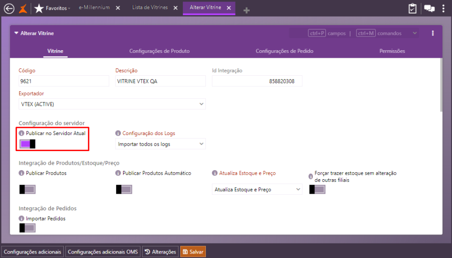The image size is (452, 258).
Task: Switch to the Permissões tab
Action: point(392,51)
